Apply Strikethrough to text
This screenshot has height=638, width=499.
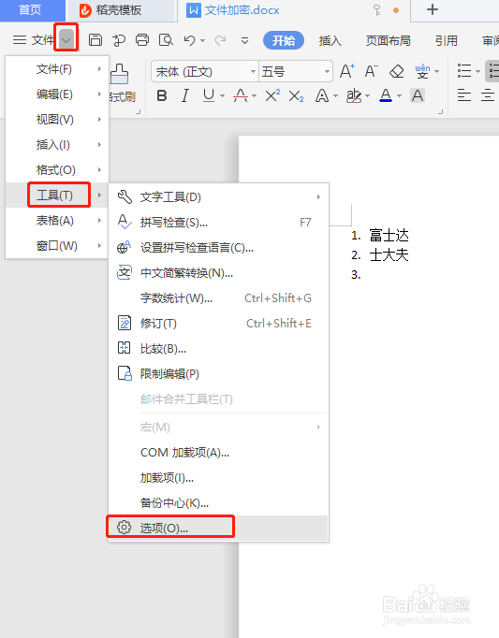241,96
